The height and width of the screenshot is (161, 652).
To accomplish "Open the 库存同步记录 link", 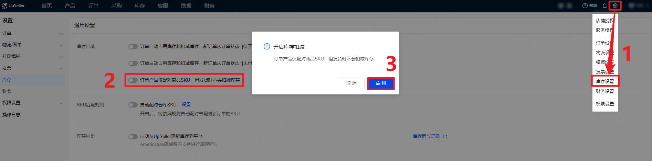I will pos(427,136).
